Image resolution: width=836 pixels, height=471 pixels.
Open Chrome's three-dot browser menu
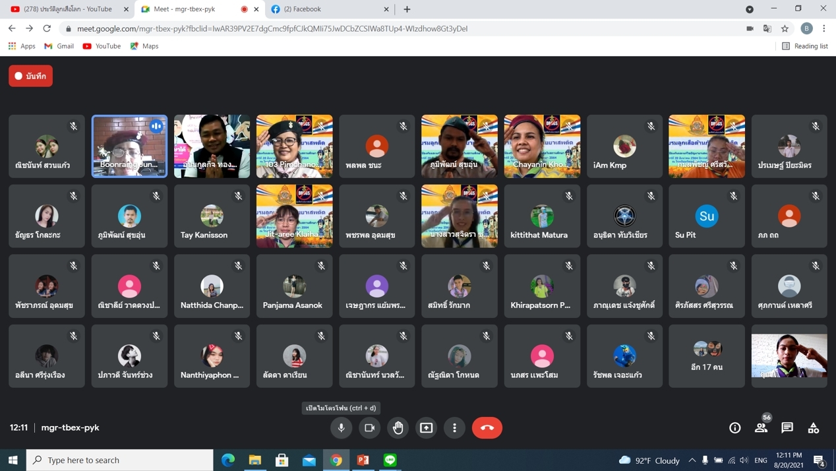(823, 28)
